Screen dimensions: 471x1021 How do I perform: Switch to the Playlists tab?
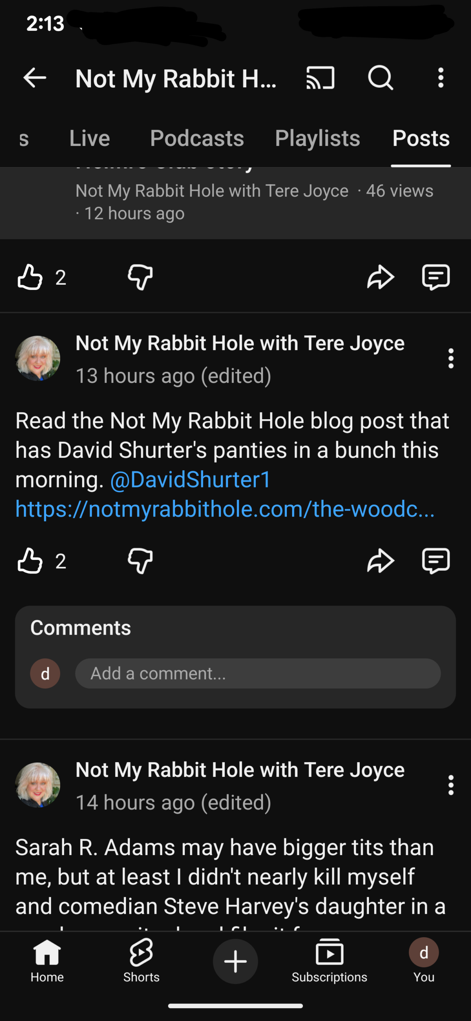pos(317,138)
